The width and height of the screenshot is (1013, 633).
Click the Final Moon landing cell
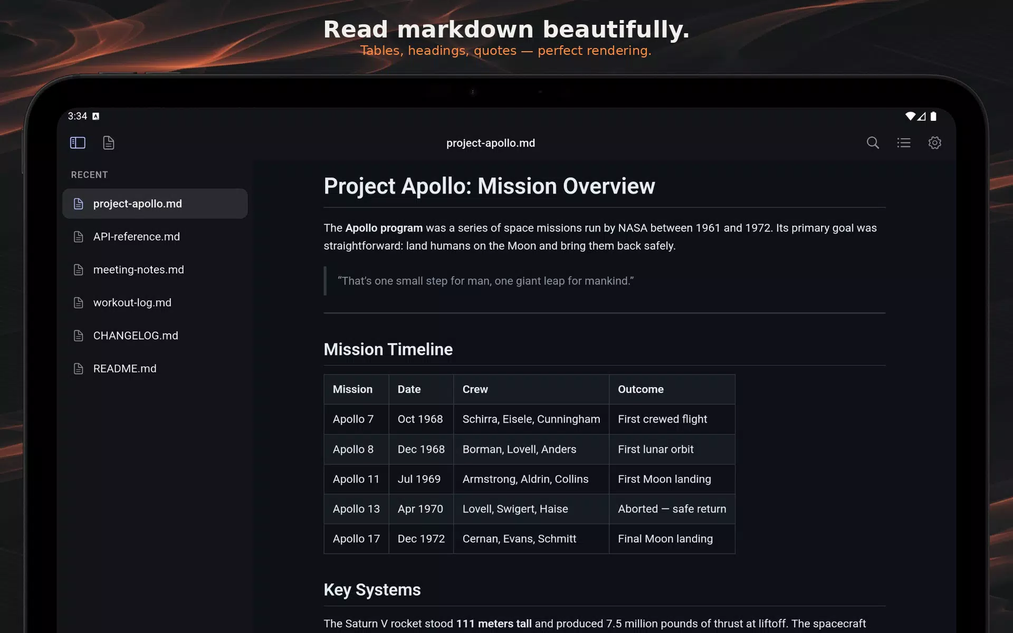(672, 539)
